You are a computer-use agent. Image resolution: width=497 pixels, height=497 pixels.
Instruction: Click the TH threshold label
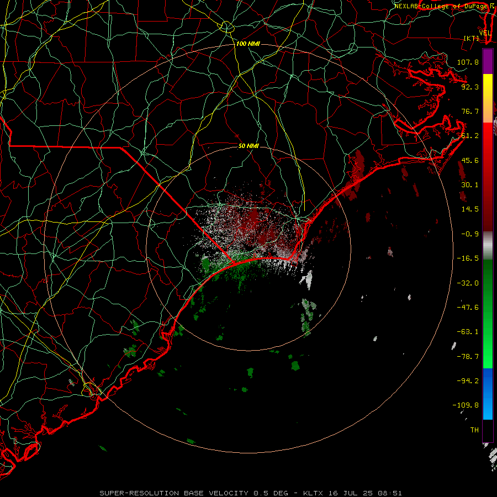[x=474, y=430]
